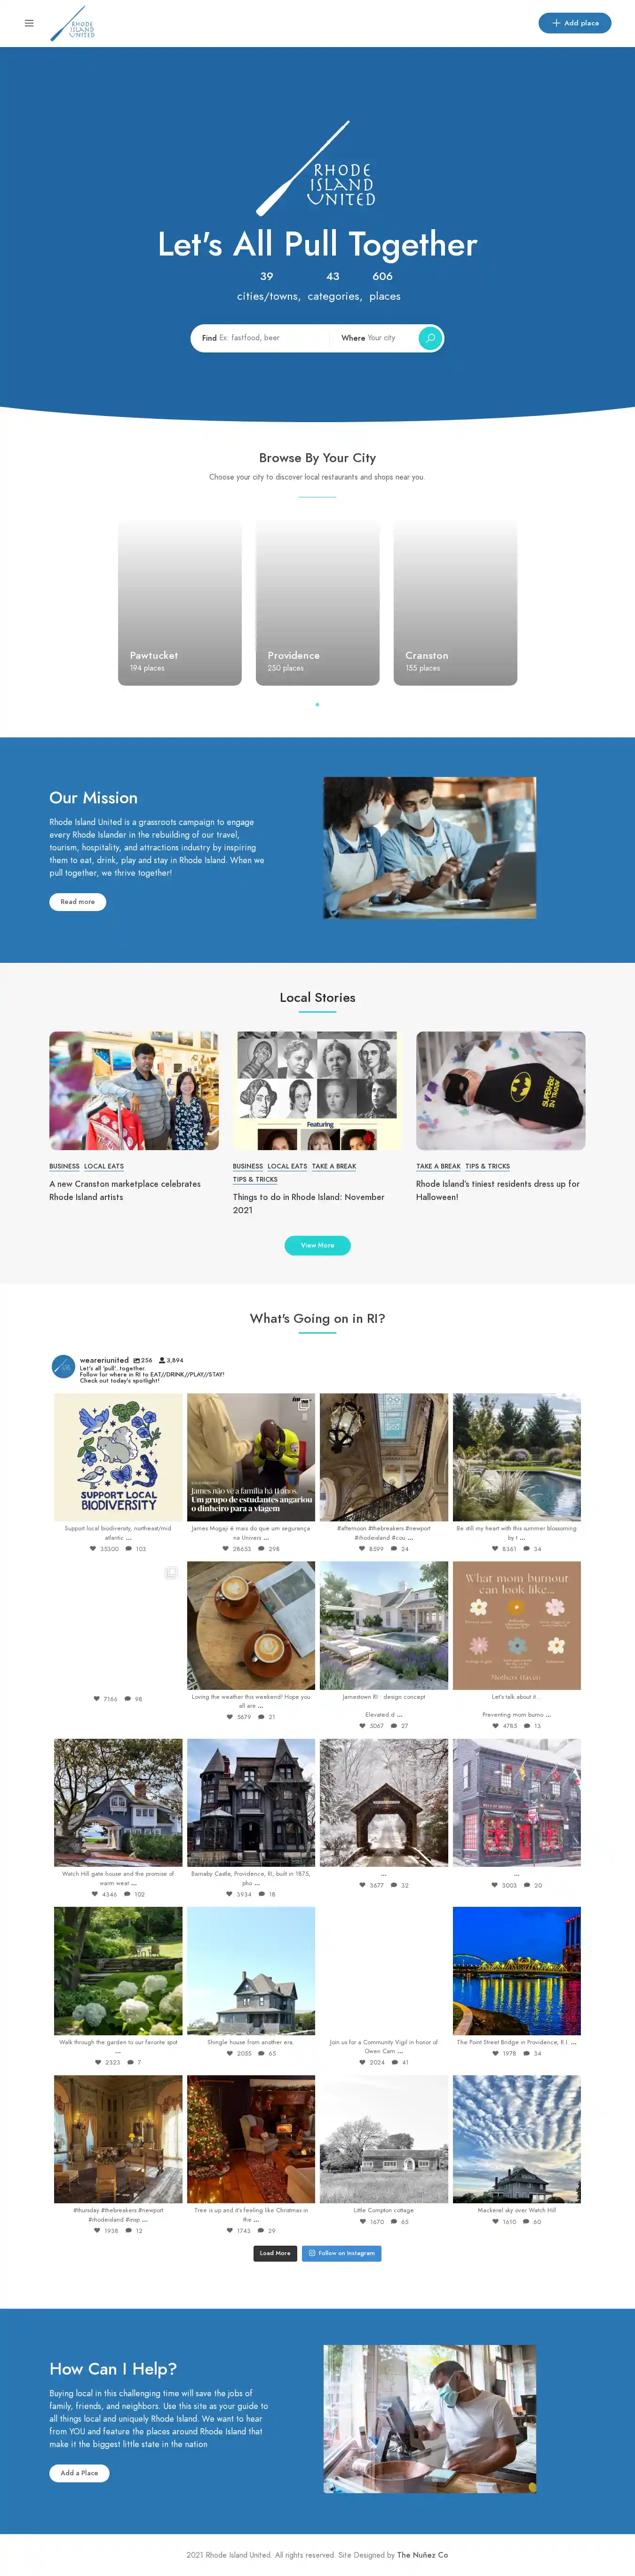Click Read more under Our Mission
The height and width of the screenshot is (2576, 635).
(78, 902)
